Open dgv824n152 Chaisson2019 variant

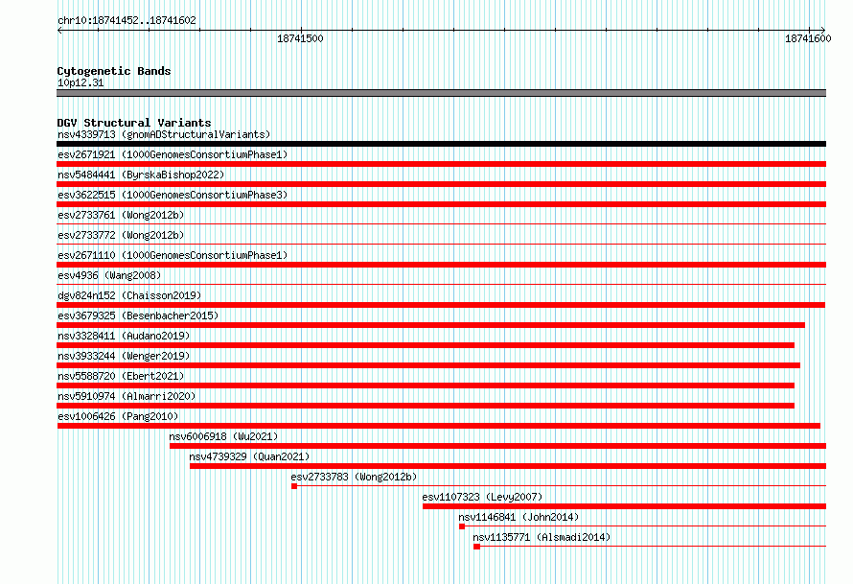click(129, 295)
